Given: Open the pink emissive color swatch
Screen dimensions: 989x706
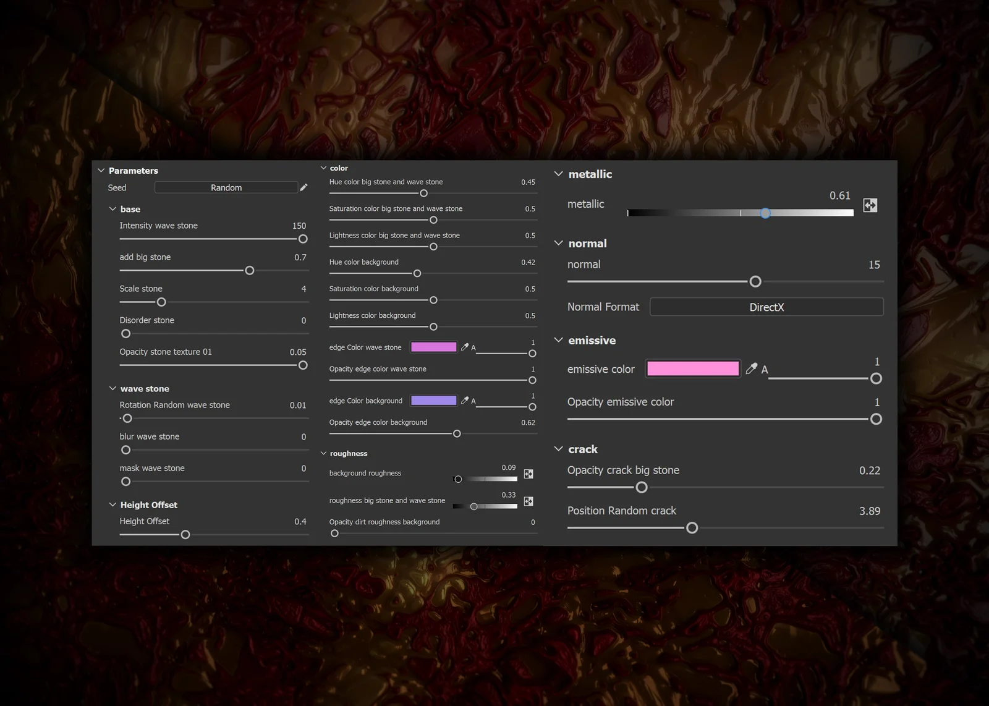Looking at the screenshot, I should (x=692, y=368).
